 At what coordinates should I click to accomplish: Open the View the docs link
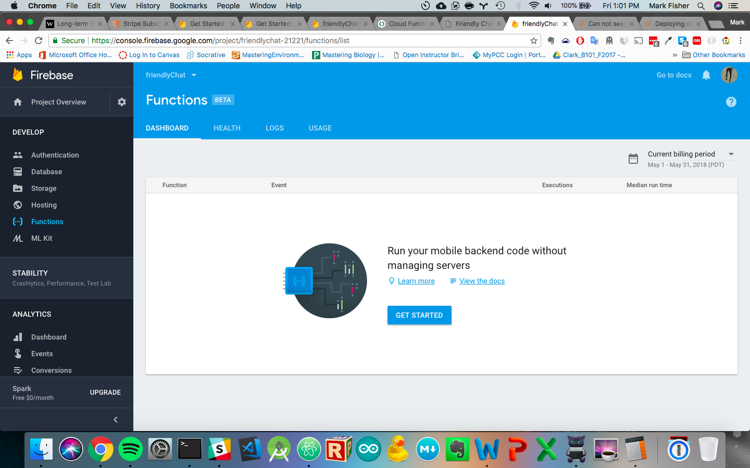pyautogui.click(x=482, y=281)
